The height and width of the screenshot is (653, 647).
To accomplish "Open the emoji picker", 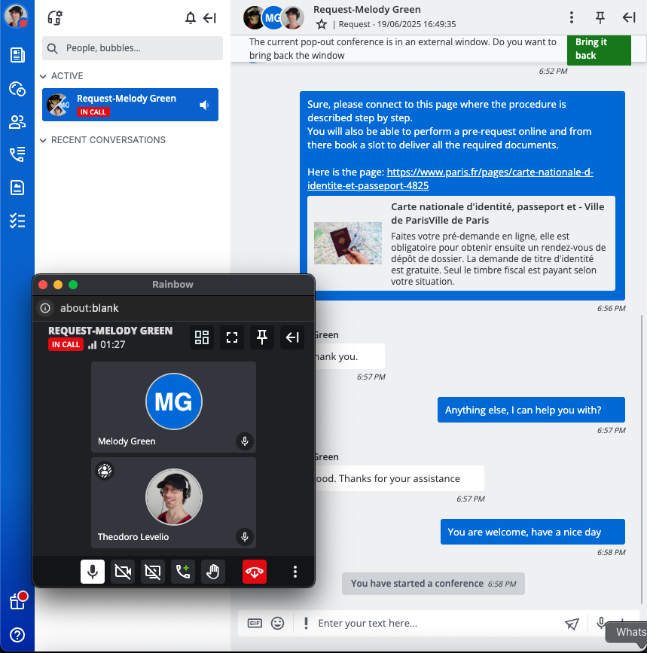I will (x=278, y=623).
